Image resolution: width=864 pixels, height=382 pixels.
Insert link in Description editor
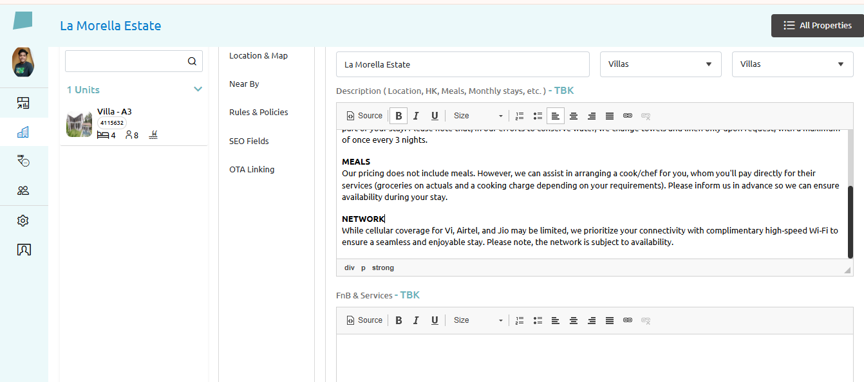[x=628, y=116]
